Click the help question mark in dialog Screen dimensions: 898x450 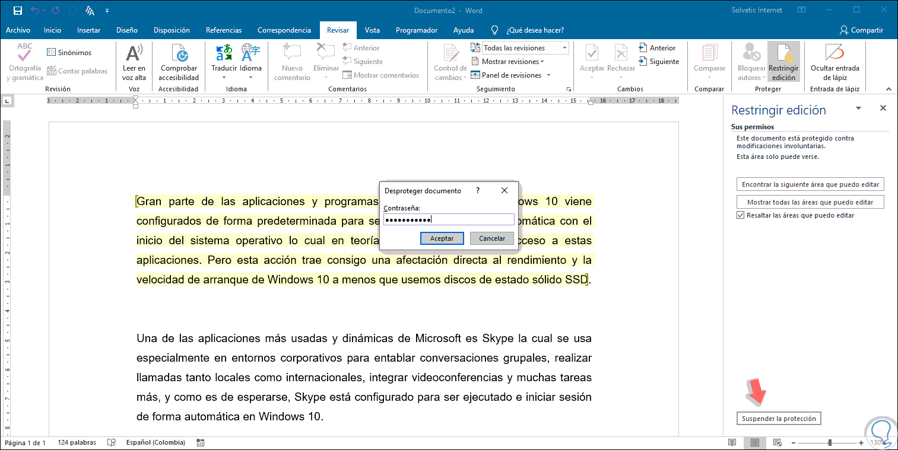click(478, 190)
